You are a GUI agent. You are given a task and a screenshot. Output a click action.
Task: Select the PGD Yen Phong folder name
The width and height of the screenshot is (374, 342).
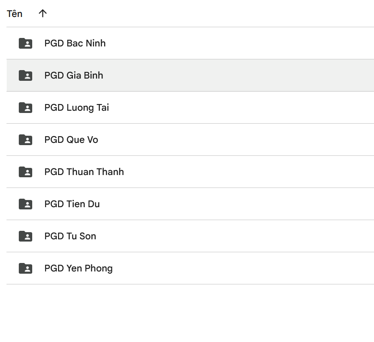78,268
